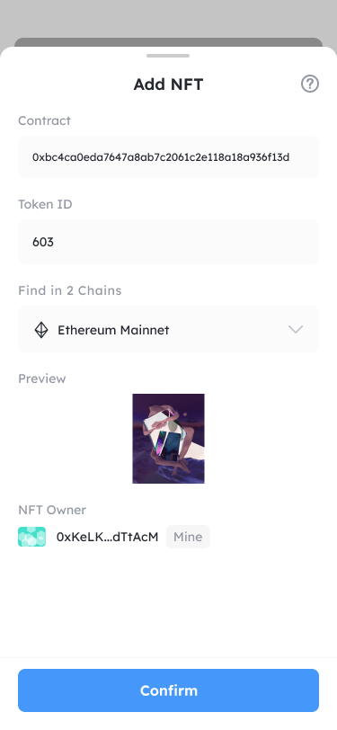Screen dimensions: 337x730
Task: Open the Ethereum Mainnet dropdown
Action: (169, 329)
